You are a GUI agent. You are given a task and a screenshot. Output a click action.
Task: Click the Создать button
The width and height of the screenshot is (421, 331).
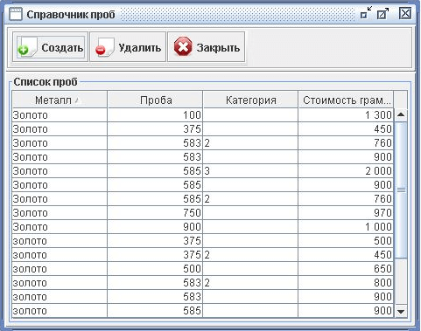coord(50,47)
